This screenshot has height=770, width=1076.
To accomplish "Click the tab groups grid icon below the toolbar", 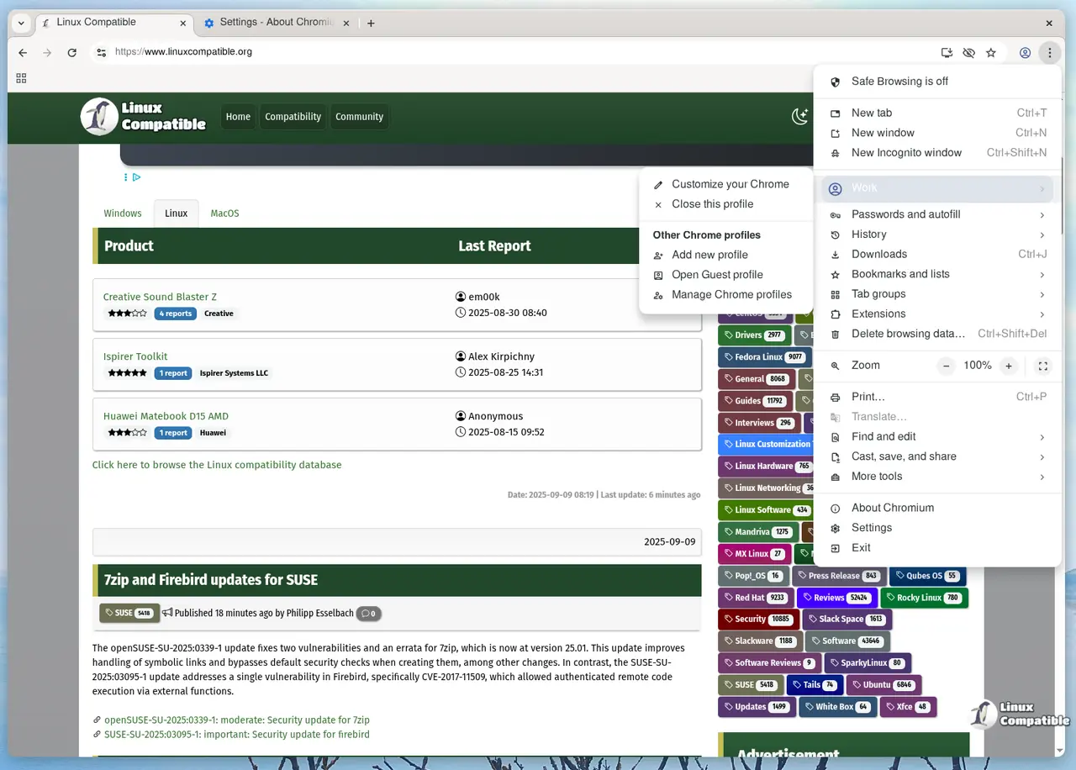I will [21, 77].
